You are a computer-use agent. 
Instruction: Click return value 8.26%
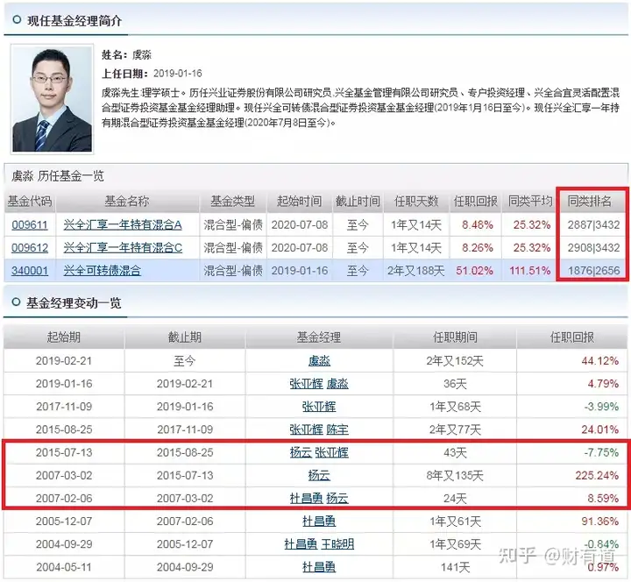(478, 247)
